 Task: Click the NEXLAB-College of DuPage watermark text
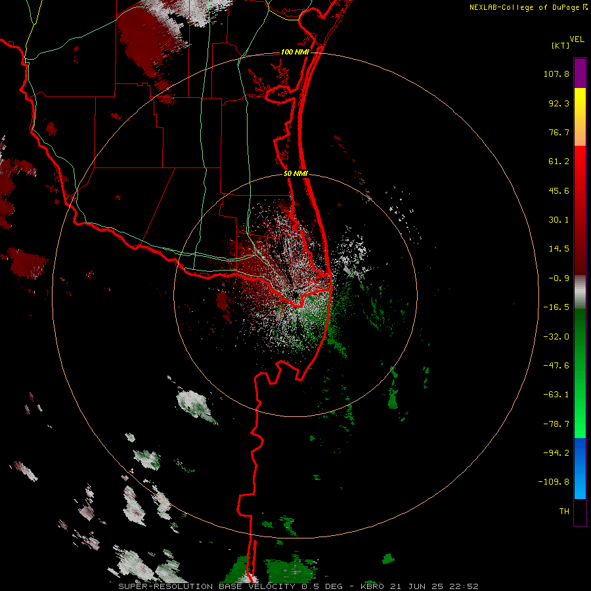click(524, 7)
